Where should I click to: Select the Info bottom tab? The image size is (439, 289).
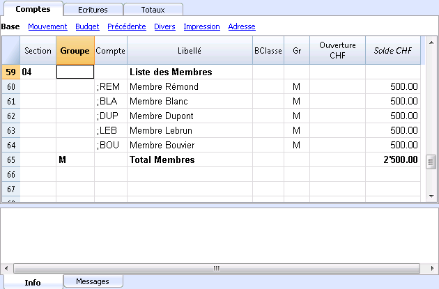point(33,282)
